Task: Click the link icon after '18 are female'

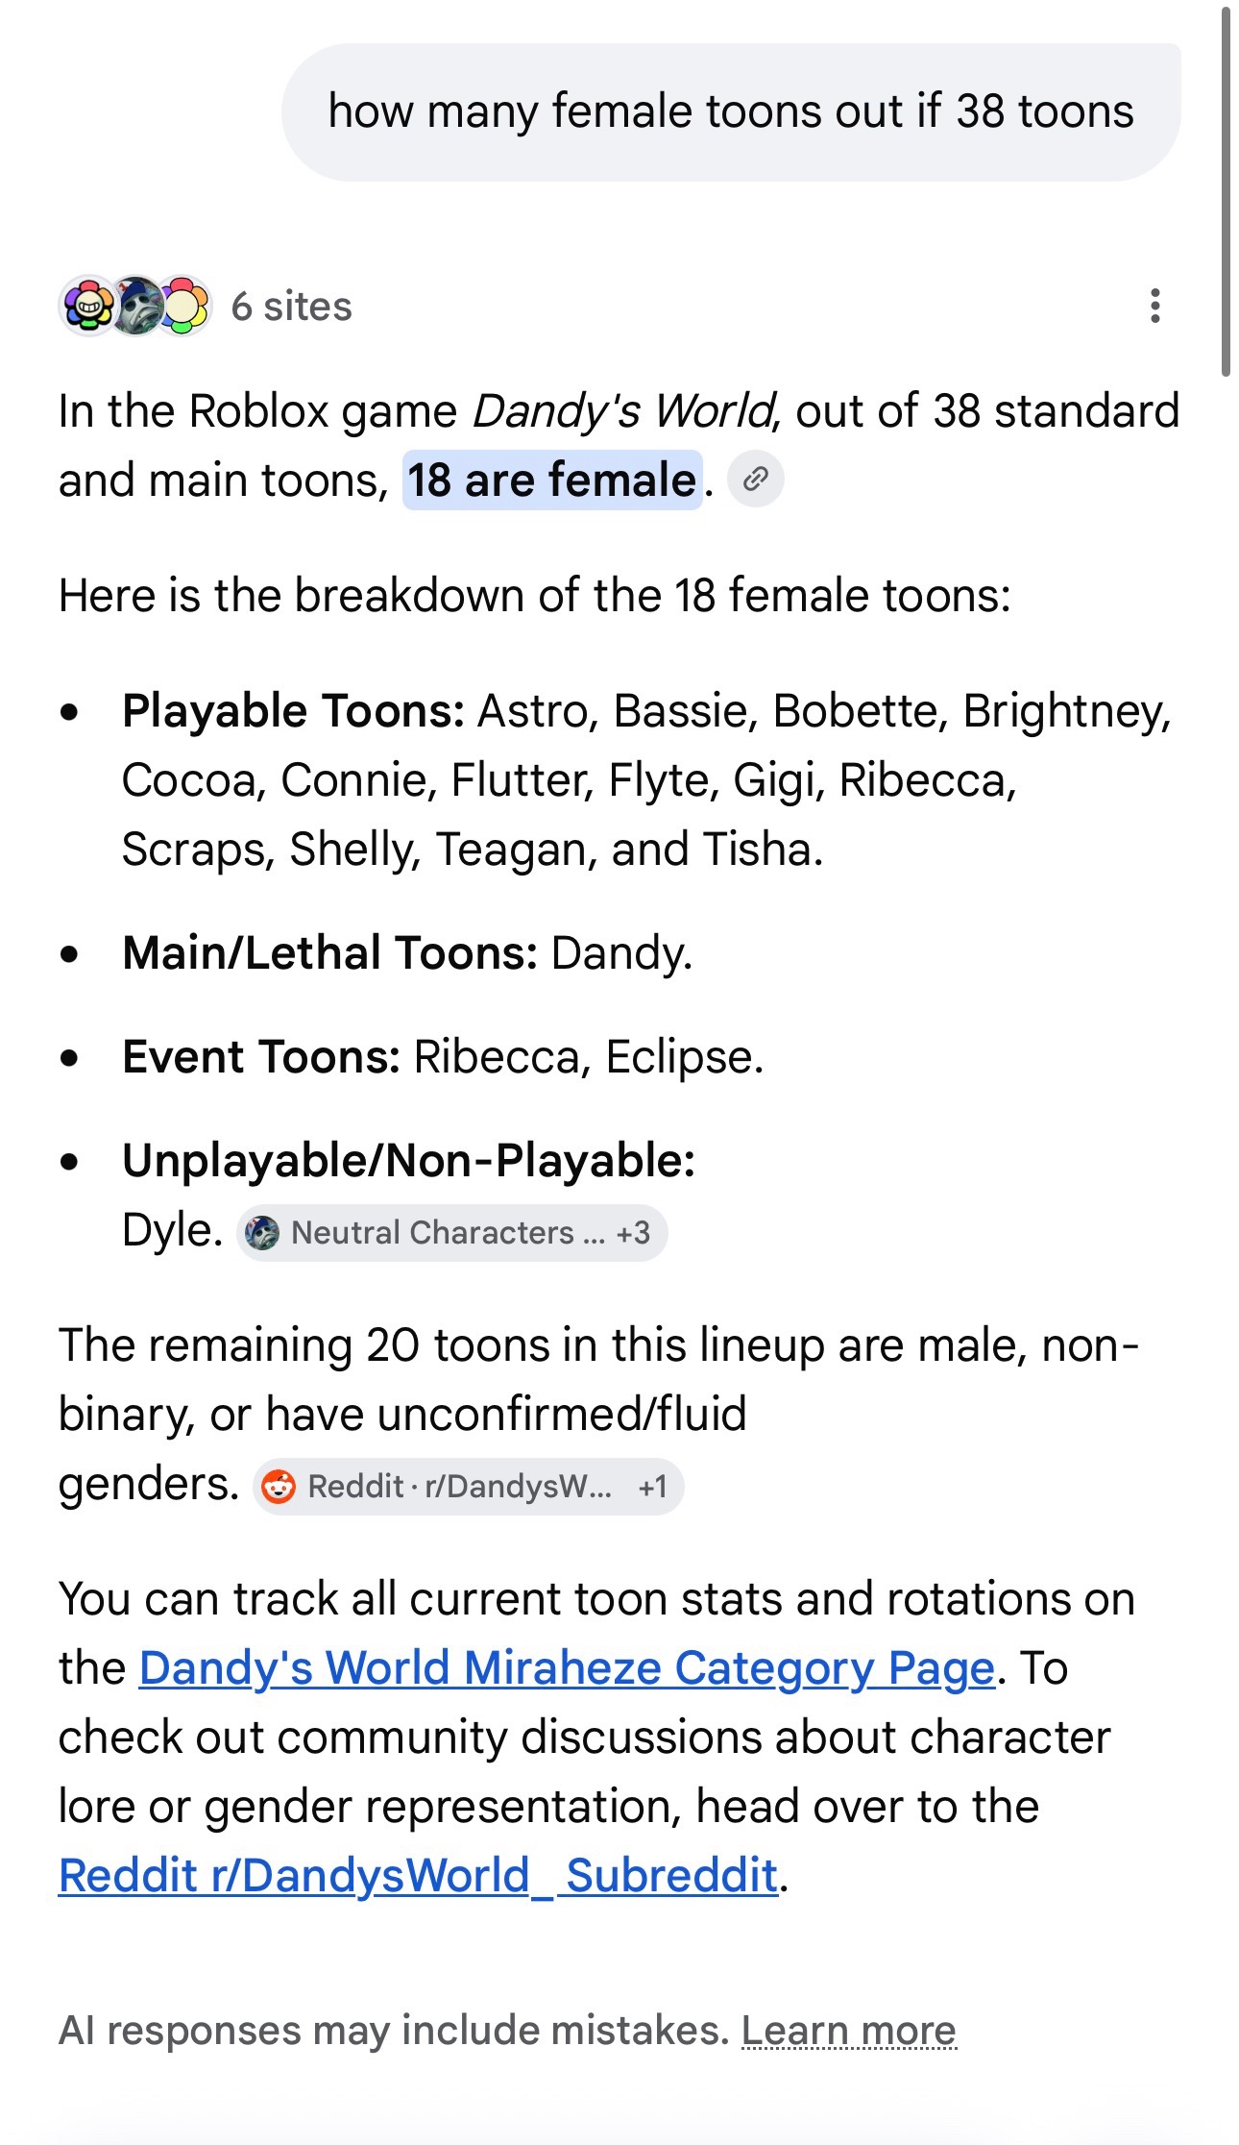Action: [756, 479]
